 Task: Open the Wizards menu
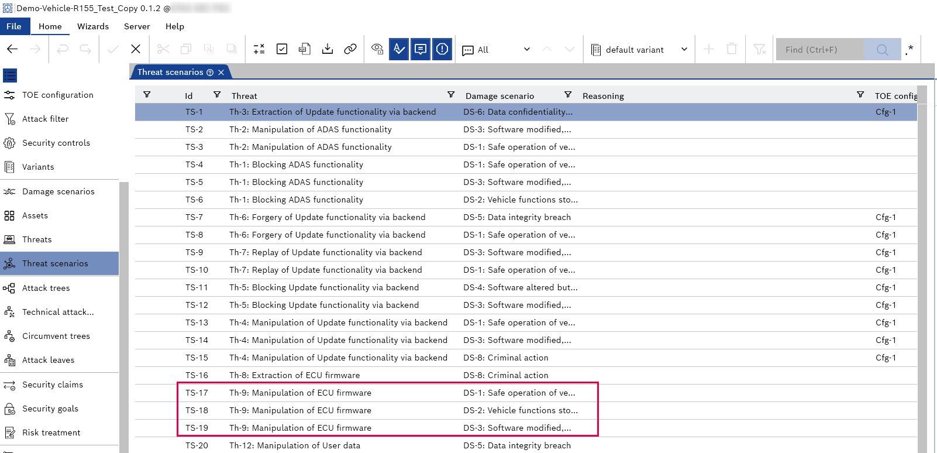93,26
